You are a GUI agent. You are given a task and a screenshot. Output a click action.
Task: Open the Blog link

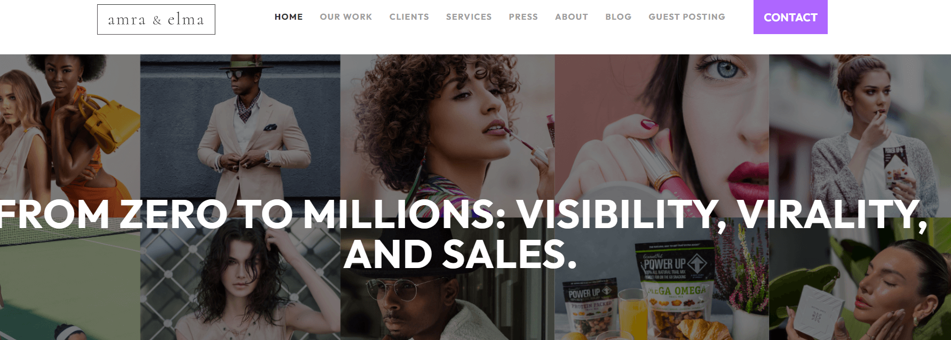[619, 17]
